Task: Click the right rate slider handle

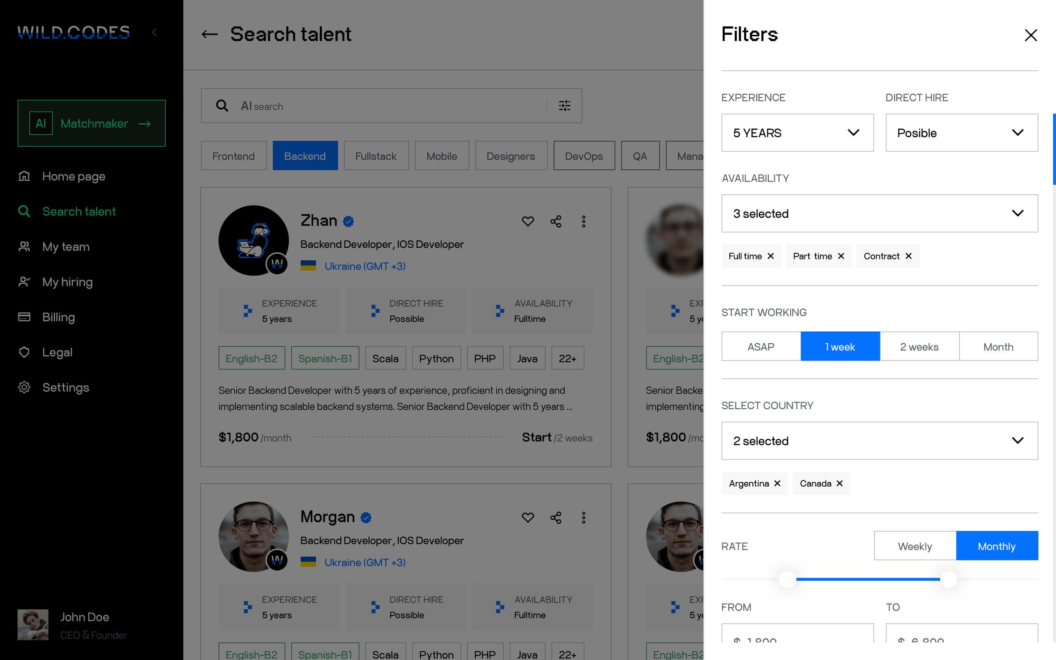Action: pos(948,579)
